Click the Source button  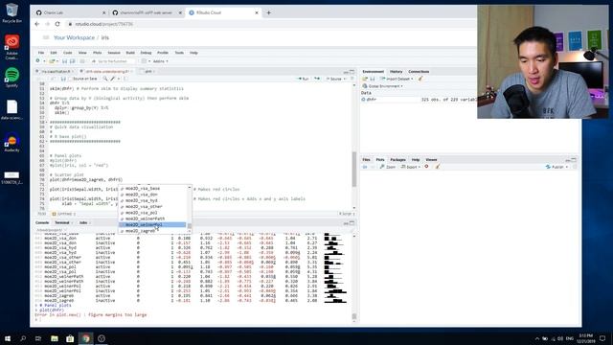click(334, 79)
